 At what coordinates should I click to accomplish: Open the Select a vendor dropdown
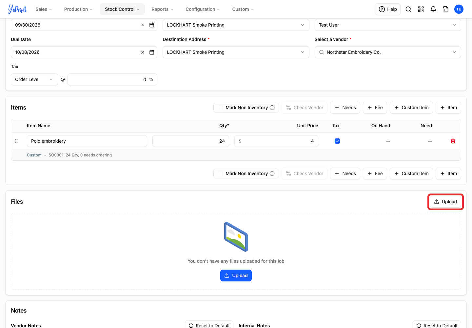pyautogui.click(x=388, y=52)
